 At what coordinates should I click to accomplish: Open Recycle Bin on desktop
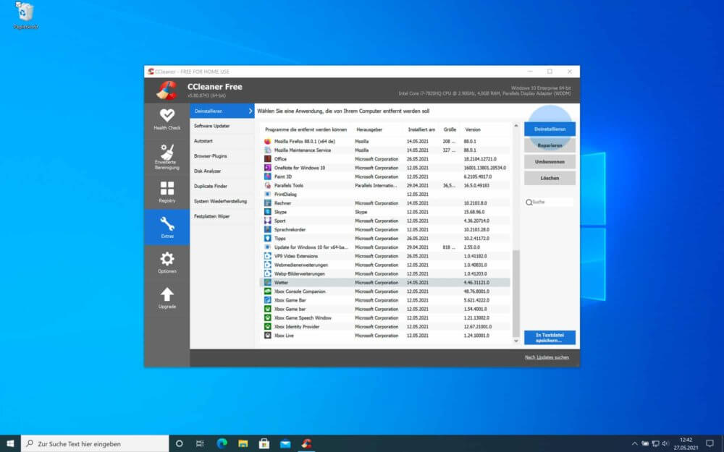tap(25, 16)
